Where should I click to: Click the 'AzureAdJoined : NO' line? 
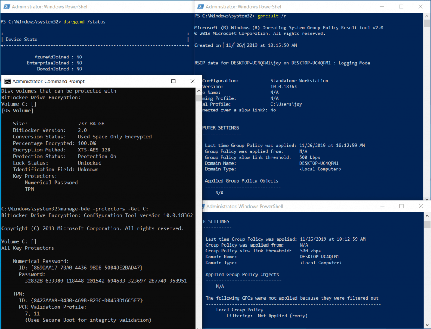click(58, 57)
